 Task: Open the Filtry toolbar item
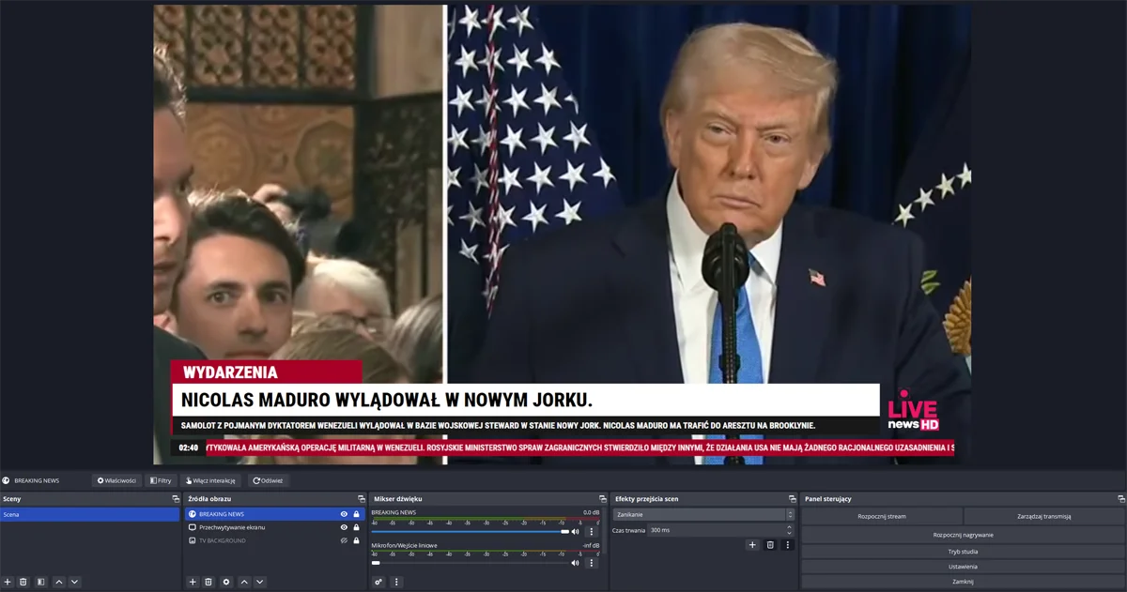click(x=160, y=480)
